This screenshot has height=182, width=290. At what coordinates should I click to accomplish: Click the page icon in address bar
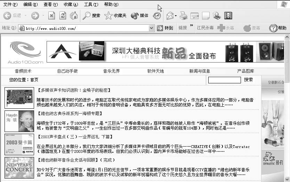22,28
